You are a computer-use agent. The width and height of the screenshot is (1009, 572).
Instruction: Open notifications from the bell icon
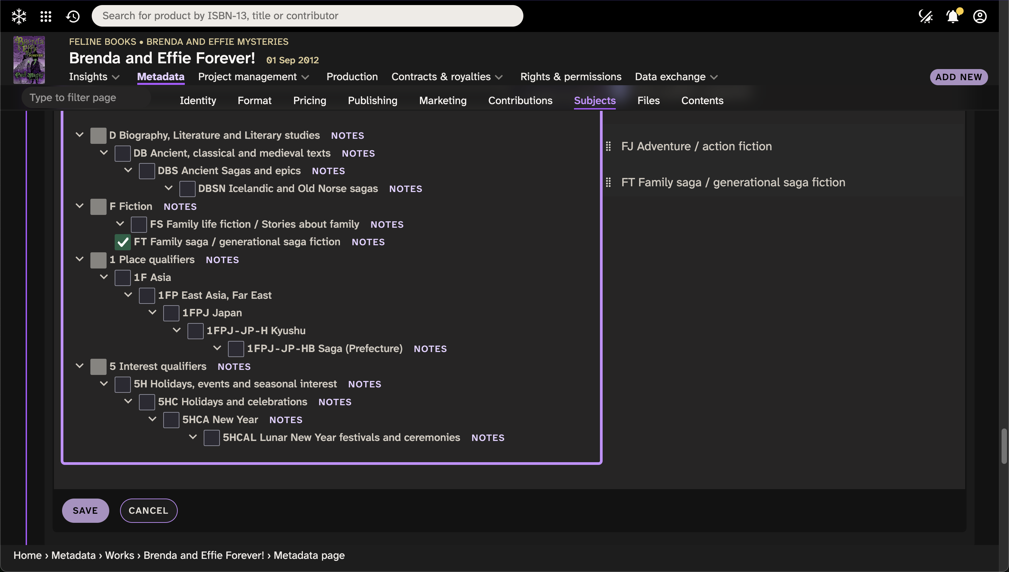952,16
